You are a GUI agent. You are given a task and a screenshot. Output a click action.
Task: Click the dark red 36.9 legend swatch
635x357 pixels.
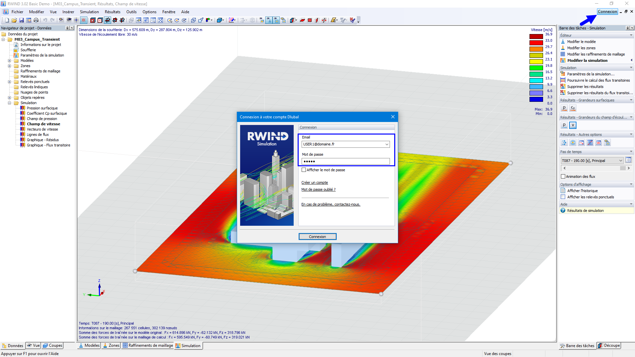coord(536,36)
